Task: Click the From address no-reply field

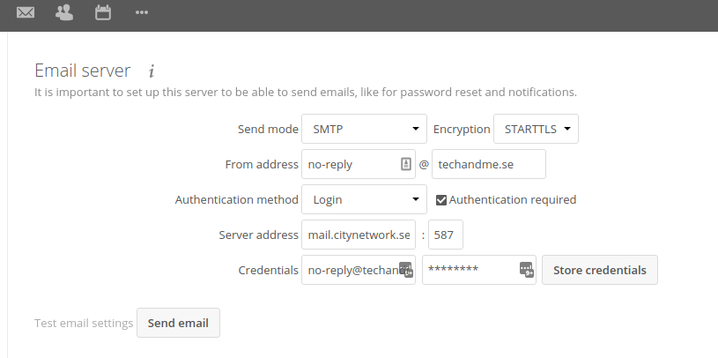Action: 358,164
